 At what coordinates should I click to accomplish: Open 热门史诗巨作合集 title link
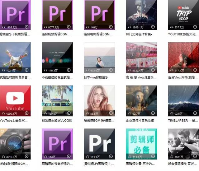(139, 34)
